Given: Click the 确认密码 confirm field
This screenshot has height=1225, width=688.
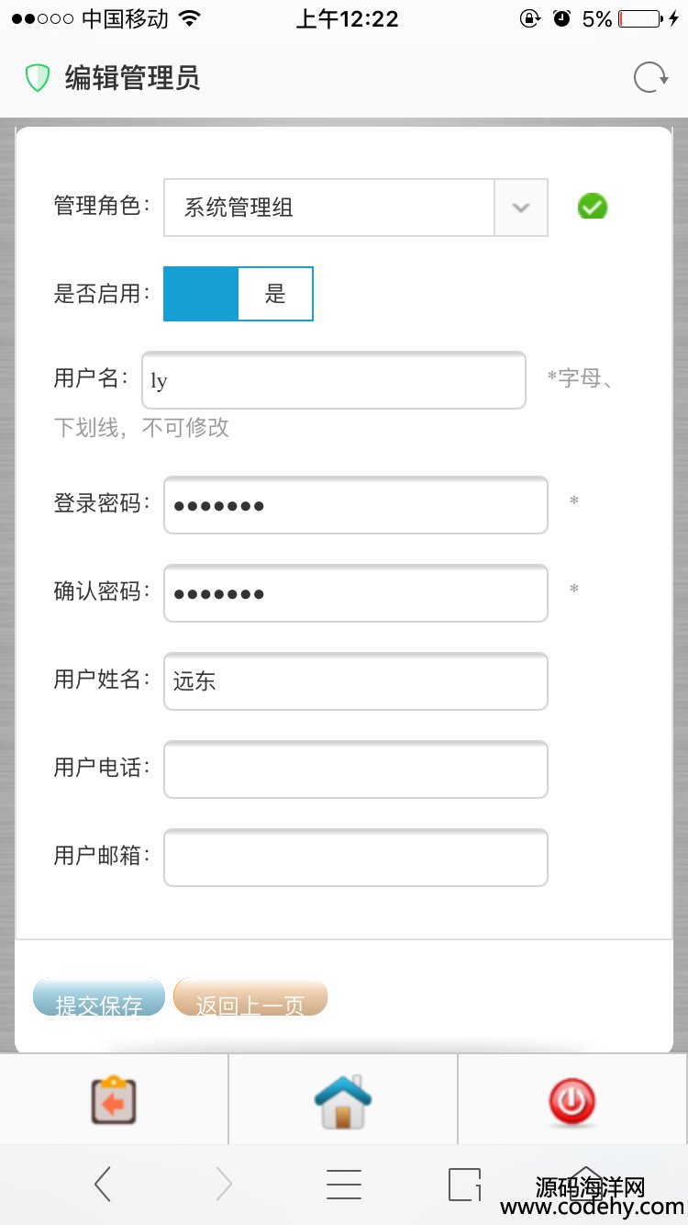Looking at the screenshot, I should (x=356, y=593).
